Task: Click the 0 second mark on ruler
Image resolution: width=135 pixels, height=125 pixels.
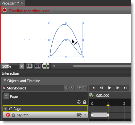Action: pos(92,104)
